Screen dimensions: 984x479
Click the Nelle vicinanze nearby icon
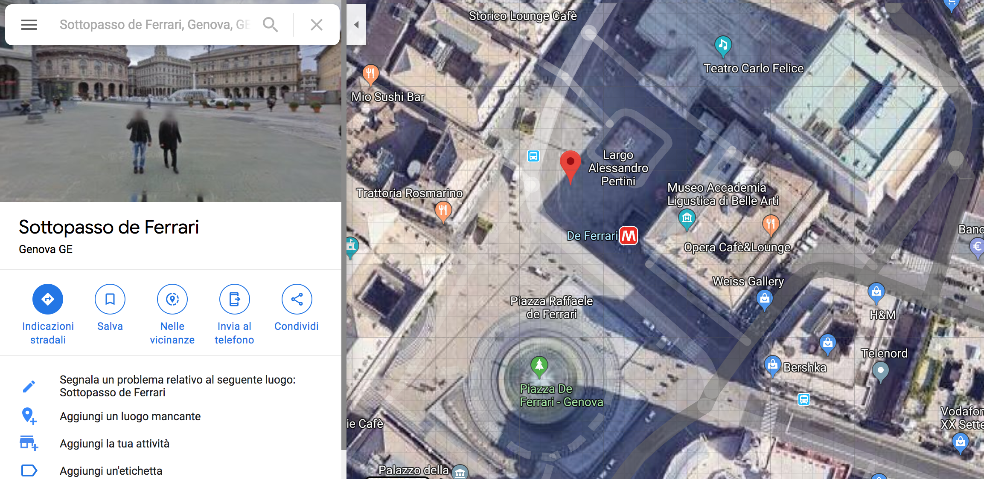pyautogui.click(x=172, y=299)
